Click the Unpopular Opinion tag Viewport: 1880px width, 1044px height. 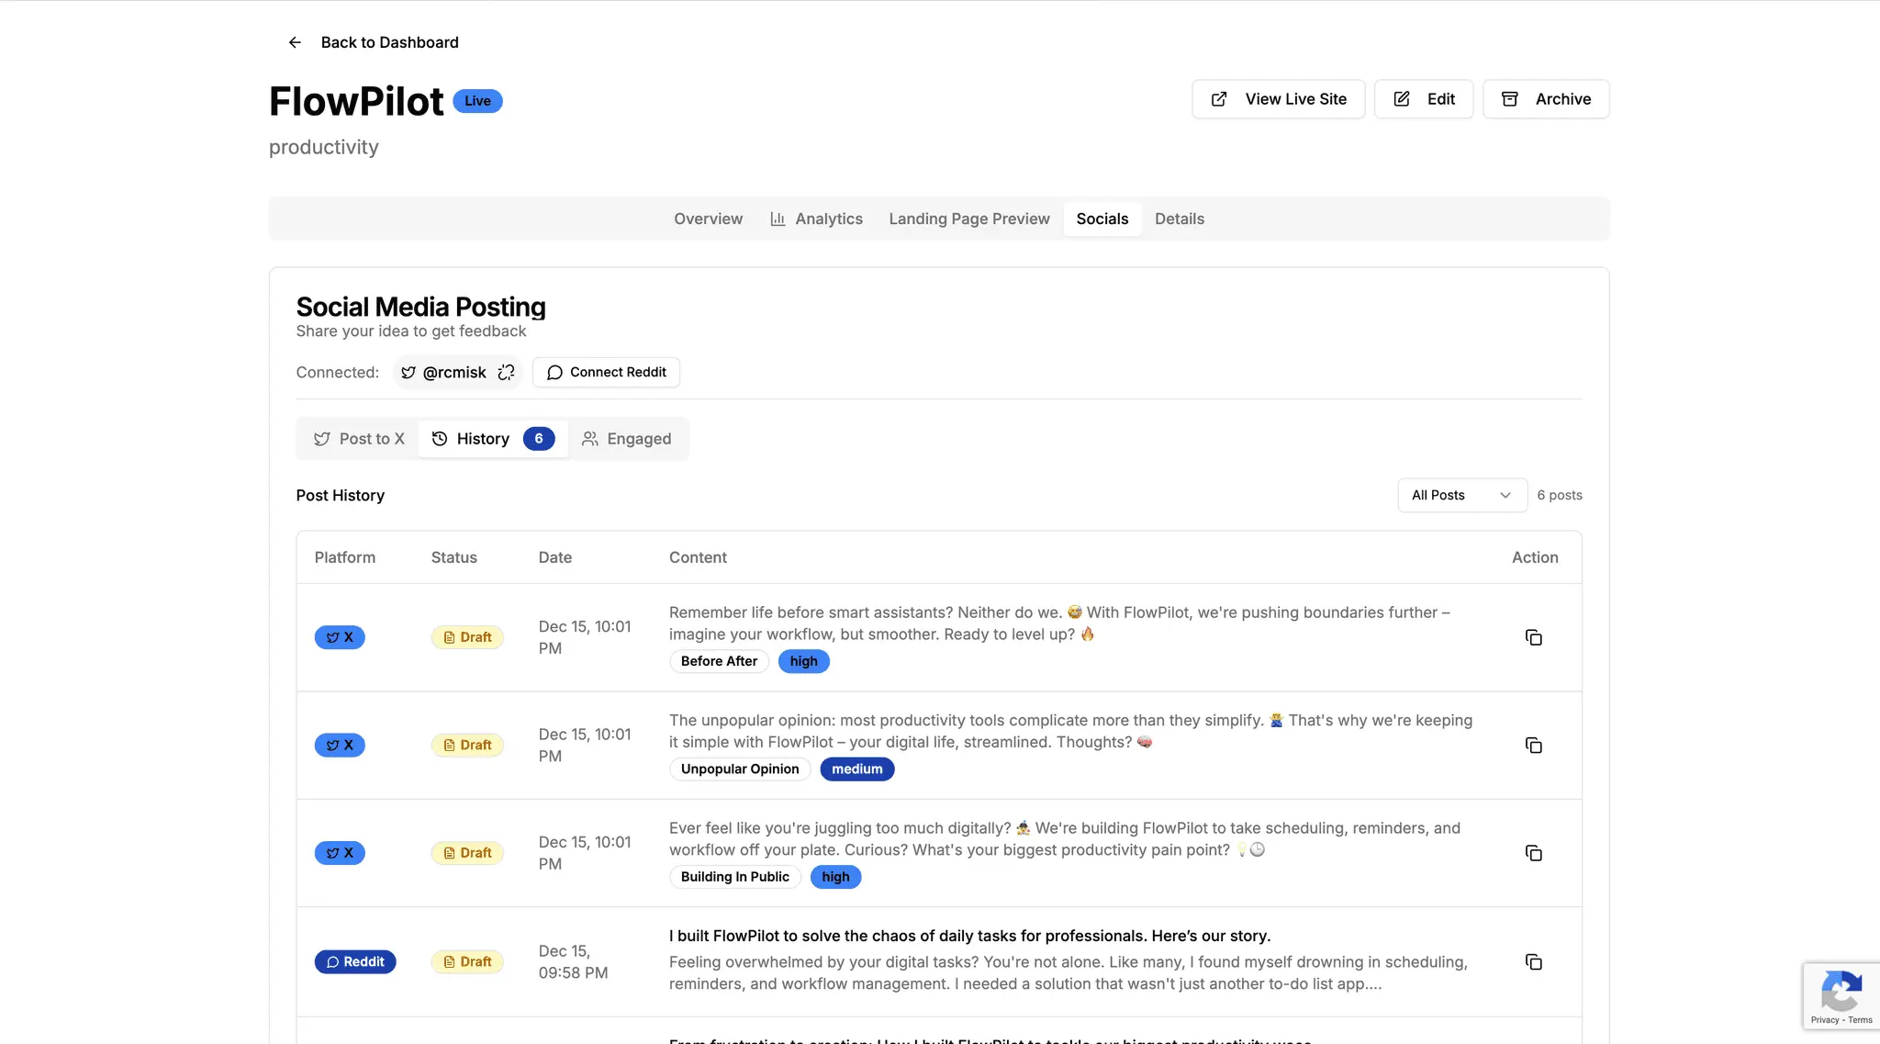(740, 769)
